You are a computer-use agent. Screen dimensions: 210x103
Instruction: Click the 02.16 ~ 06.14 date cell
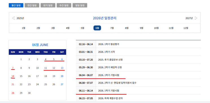(86, 44)
